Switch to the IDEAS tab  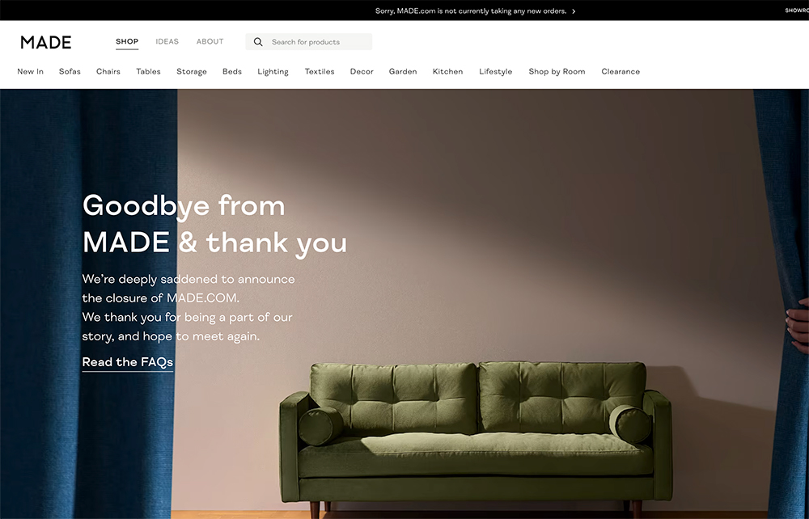[x=167, y=41]
